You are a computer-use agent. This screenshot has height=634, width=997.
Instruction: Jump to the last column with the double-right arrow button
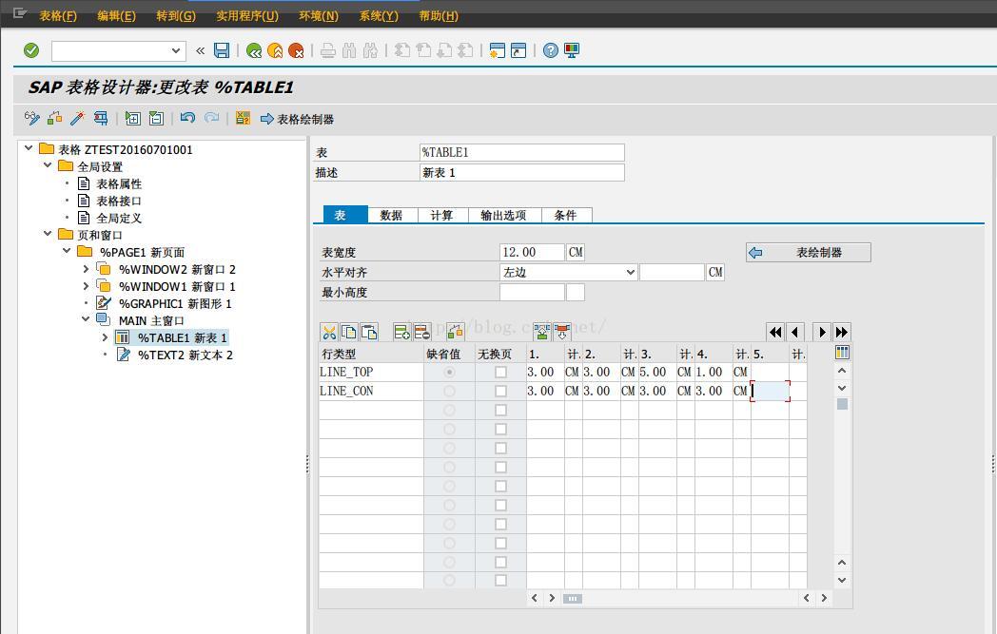click(x=841, y=332)
